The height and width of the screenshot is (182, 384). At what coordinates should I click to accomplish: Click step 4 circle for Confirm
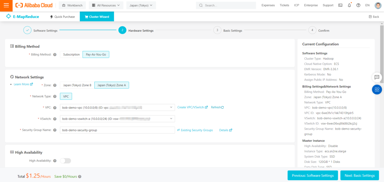312,30
